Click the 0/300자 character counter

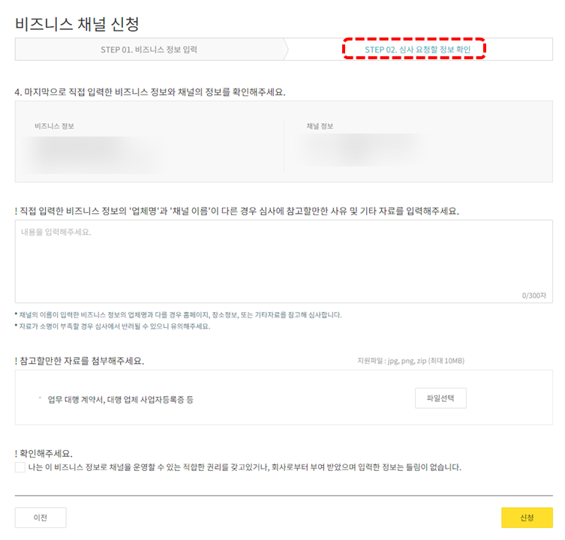pyautogui.click(x=534, y=295)
